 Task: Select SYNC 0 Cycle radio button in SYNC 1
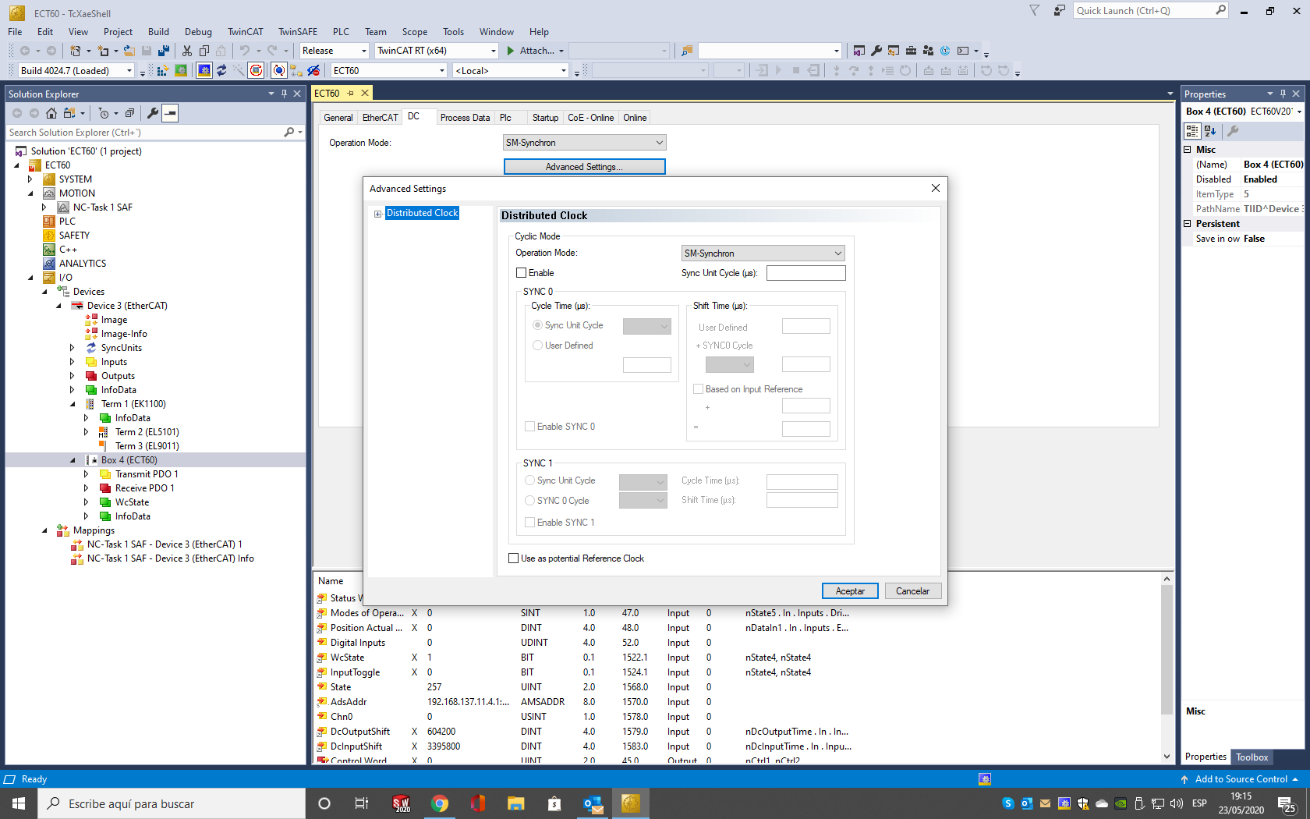pos(529,501)
